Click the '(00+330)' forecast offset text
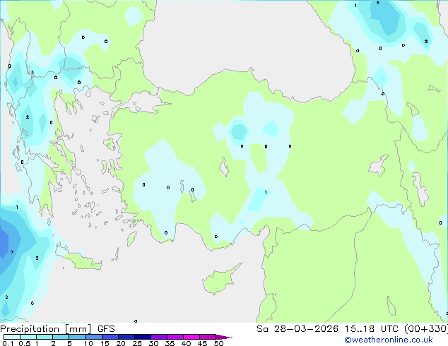Viewport: 448px width, 346px height. (x=426, y=329)
